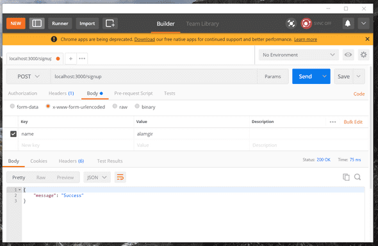The height and width of the screenshot is (246, 378).
Task: Select the form-data radio button
Action: (12, 106)
